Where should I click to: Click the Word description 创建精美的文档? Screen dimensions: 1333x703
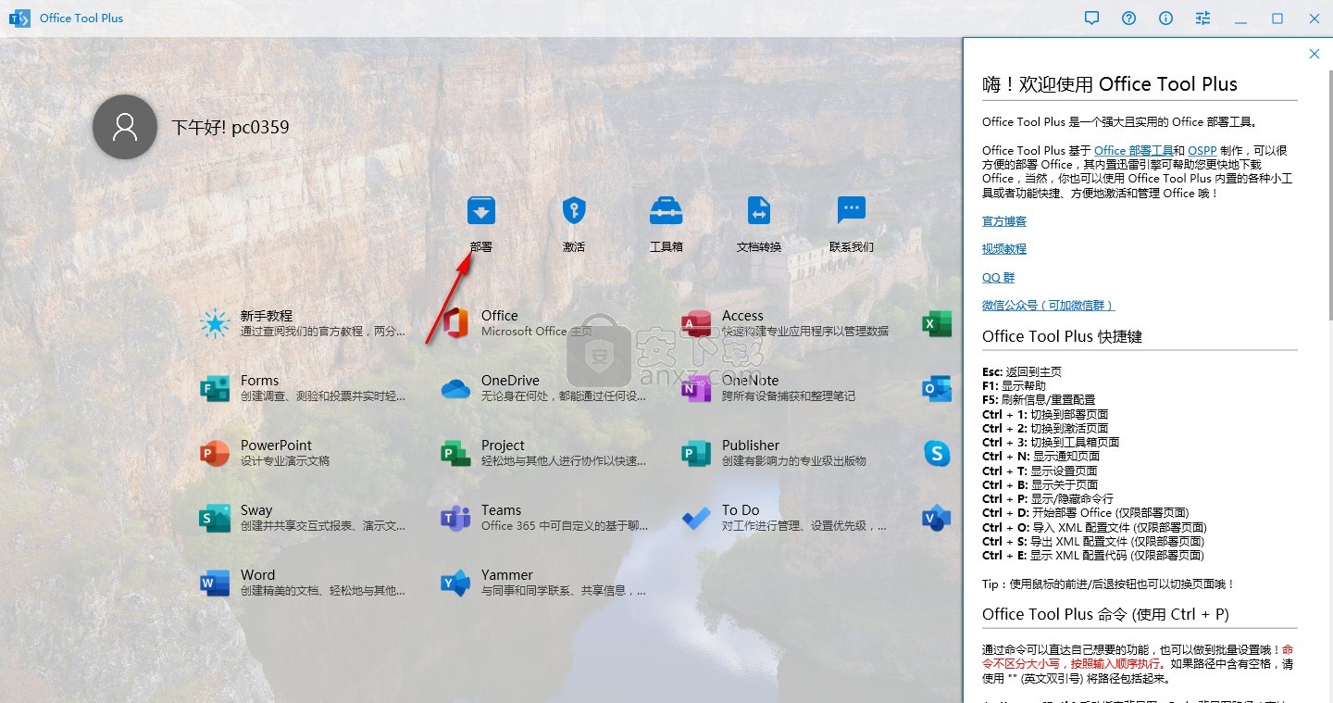[323, 590]
